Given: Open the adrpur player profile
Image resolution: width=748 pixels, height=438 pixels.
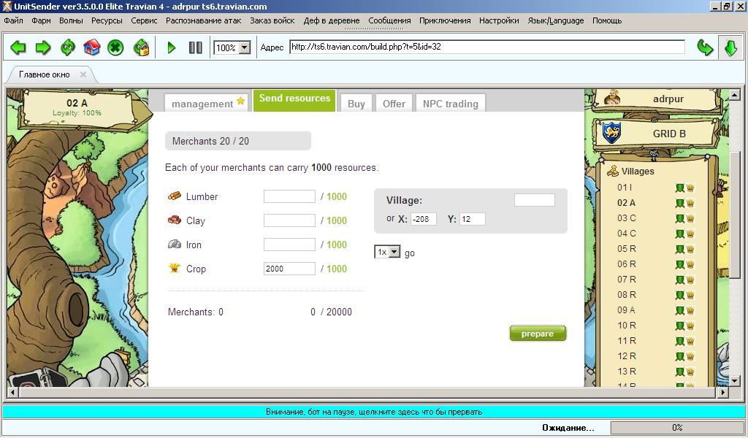Looking at the screenshot, I should tap(668, 99).
